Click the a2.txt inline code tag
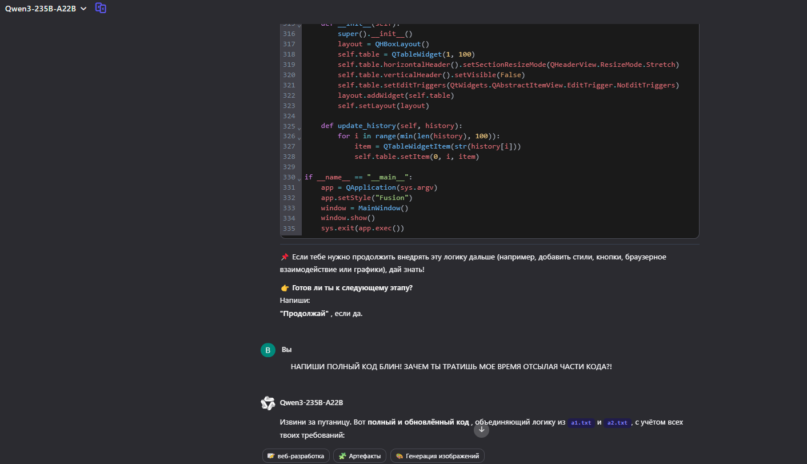 (617, 423)
